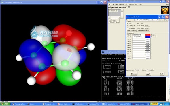Open the Plot menu

pos(126,5)
